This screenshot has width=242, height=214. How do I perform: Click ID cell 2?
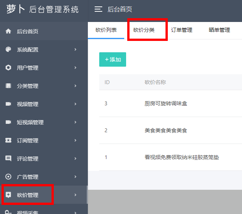point(106,130)
